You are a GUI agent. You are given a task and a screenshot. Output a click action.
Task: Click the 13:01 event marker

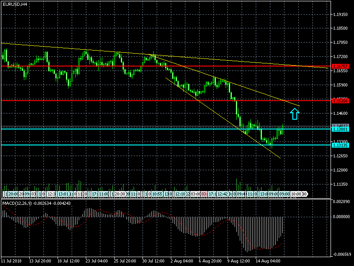64,194
